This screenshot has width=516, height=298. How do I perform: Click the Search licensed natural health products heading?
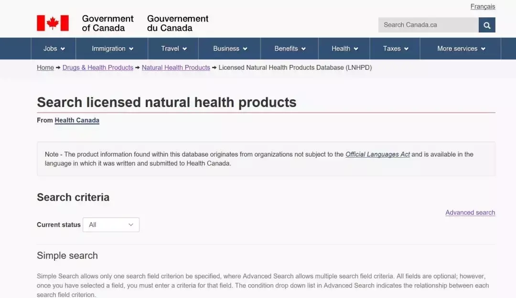pos(167,102)
